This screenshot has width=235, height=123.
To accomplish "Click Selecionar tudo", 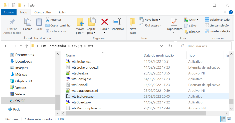I will click(x=217, y=20).
